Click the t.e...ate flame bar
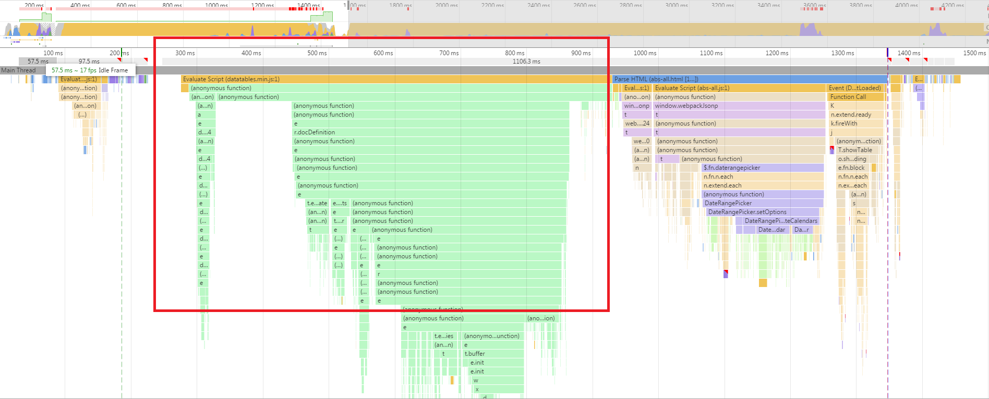This screenshot has width=989, height=399. click(x=317, y=203)
